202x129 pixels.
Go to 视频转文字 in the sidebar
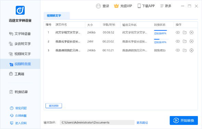(20, 54)
